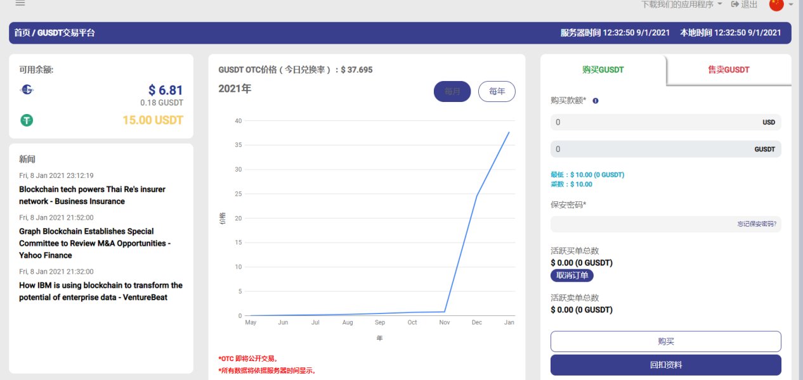The image size is (803, 380).
Task: Switch to the 售卖GUSDT tab
Action: click(729, 70)
